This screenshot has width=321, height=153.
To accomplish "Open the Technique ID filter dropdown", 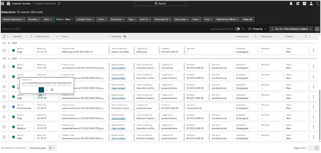I will 163,19.
